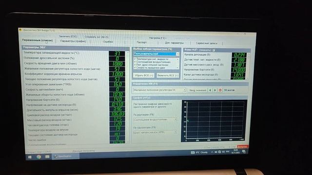
Task: Step regulator value left with arrow
Action: (210, 90)
